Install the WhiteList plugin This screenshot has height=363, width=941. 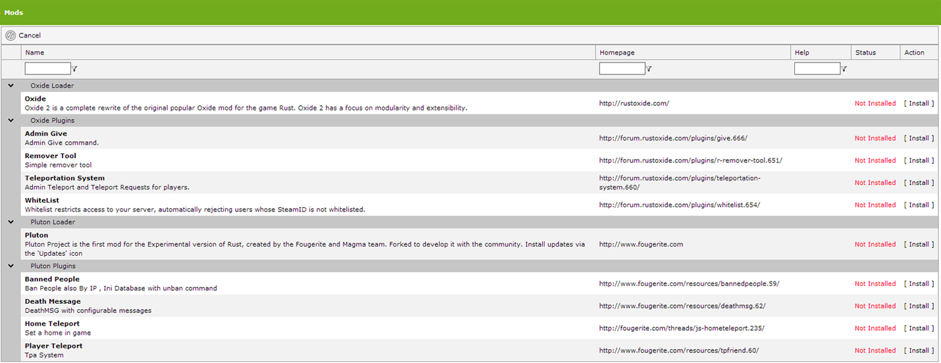919,205
